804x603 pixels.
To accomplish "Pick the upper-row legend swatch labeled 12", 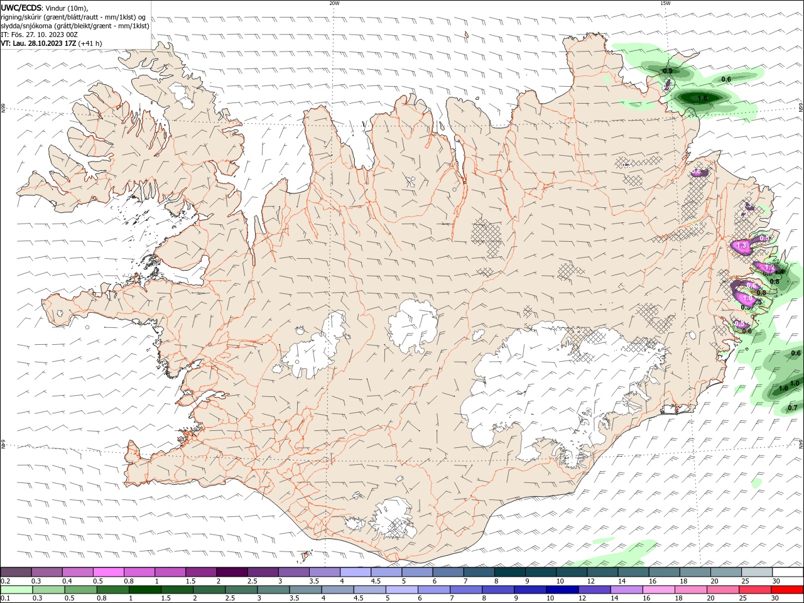I will 602,572.
